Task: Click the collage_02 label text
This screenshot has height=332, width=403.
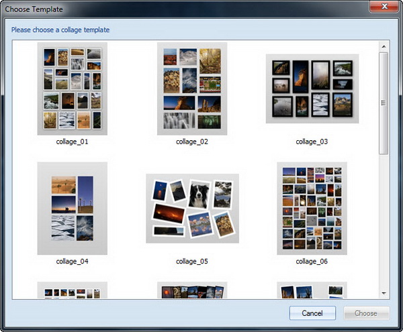Action: coord(192,142)
